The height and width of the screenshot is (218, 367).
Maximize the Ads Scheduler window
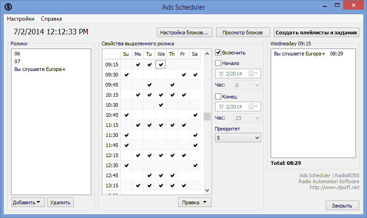pyautogui.click(x=337, y=5)
